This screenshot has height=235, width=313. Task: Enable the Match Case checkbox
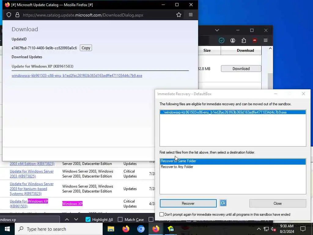(120, 219)
